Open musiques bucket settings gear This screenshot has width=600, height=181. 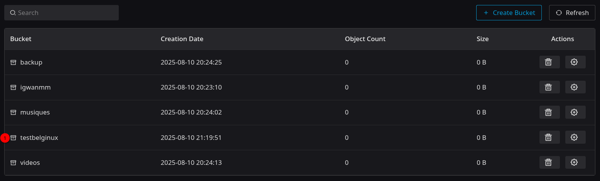tap(575, 112)
